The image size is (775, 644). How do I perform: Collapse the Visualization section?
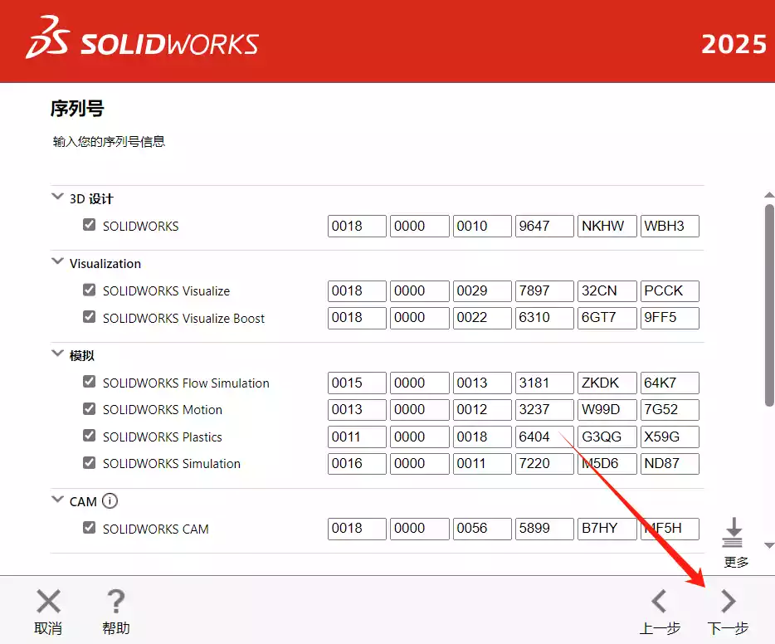[x=57, y=262]
